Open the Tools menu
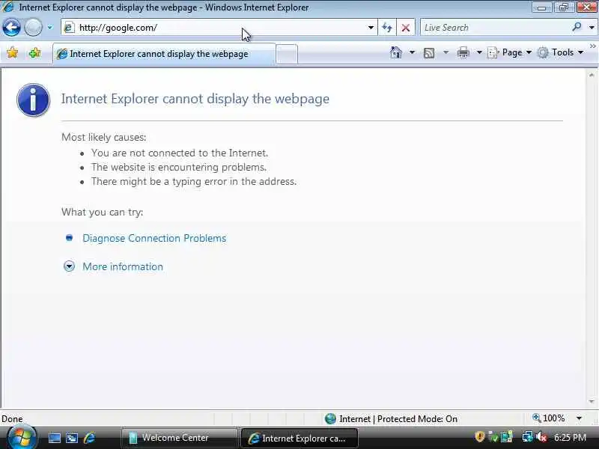599x449 pixels. 560,52
